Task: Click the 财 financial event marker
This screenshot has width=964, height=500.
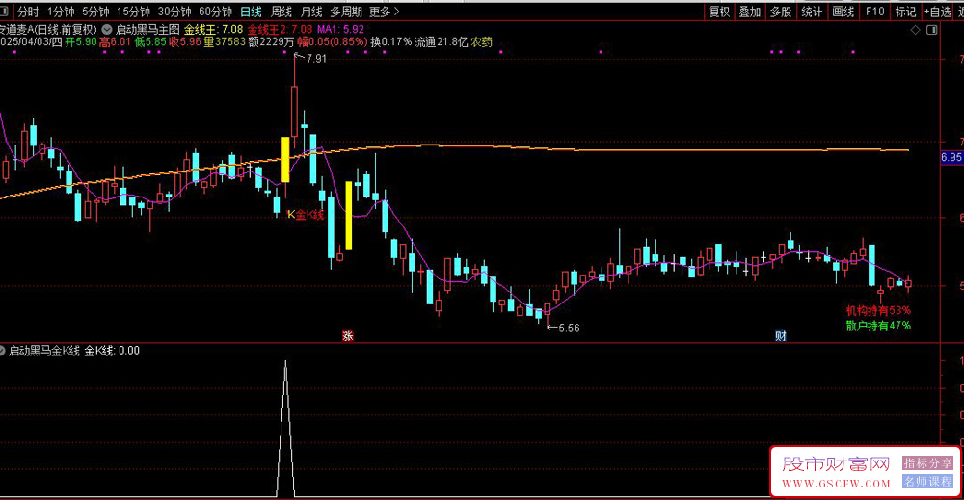Action: pyautogui.click(x=780, y=336)
